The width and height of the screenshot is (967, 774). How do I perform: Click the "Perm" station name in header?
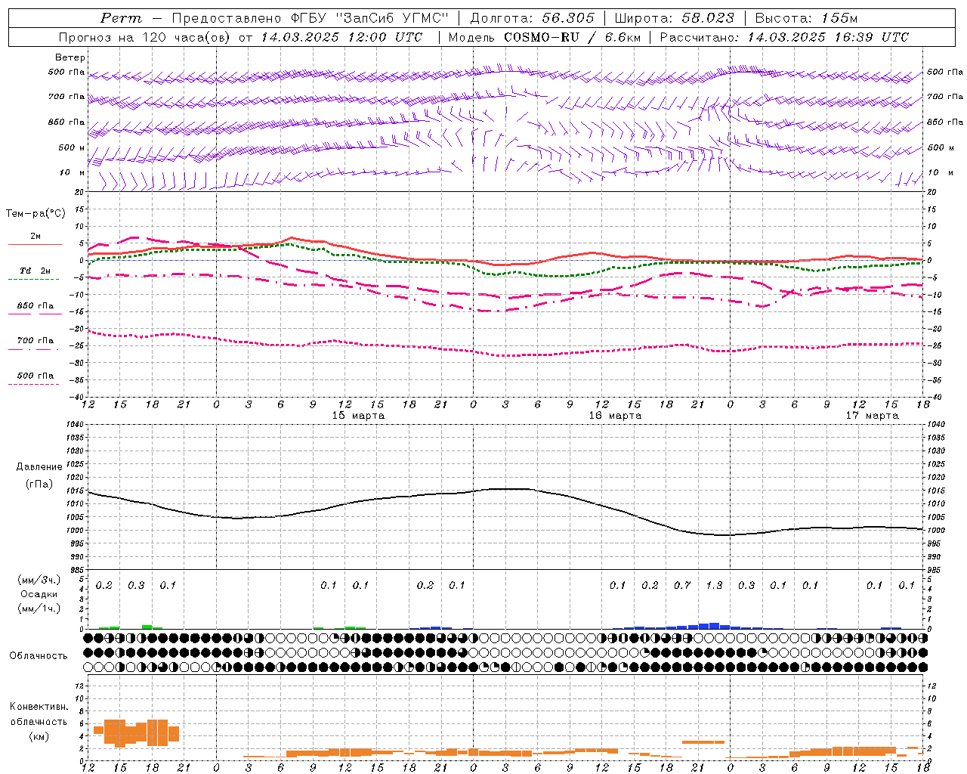pyautogui.click(x=121, y=18)
